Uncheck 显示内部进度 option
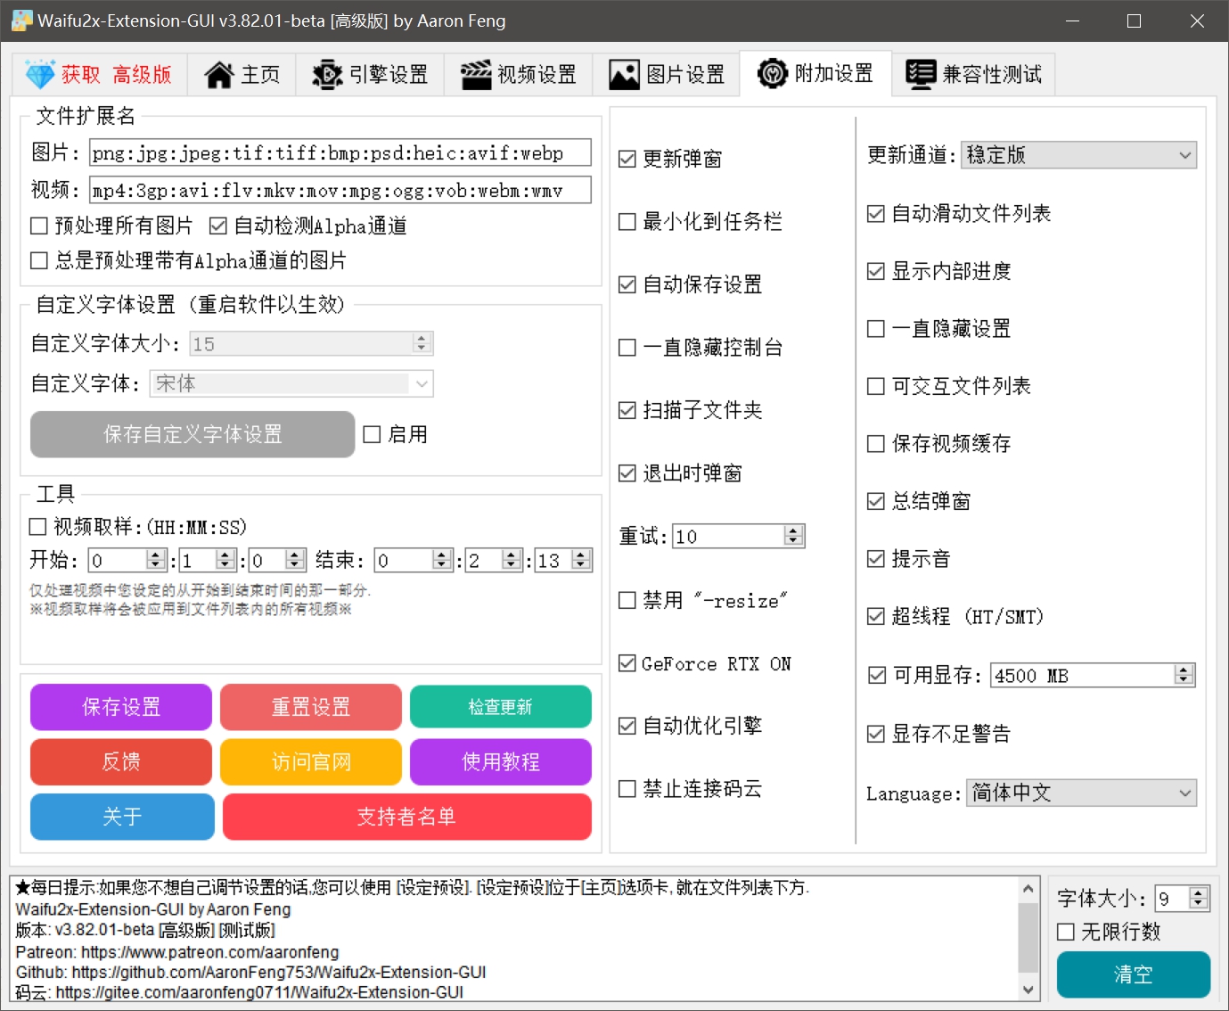Image resolution: width=1229 pixels, height=1011 pixels. pyautogui.click(x=939, y=272)
